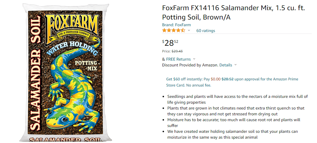View the 60 ratings link
The width and height of the screenshot is (317, 143).
coord(206,31)
